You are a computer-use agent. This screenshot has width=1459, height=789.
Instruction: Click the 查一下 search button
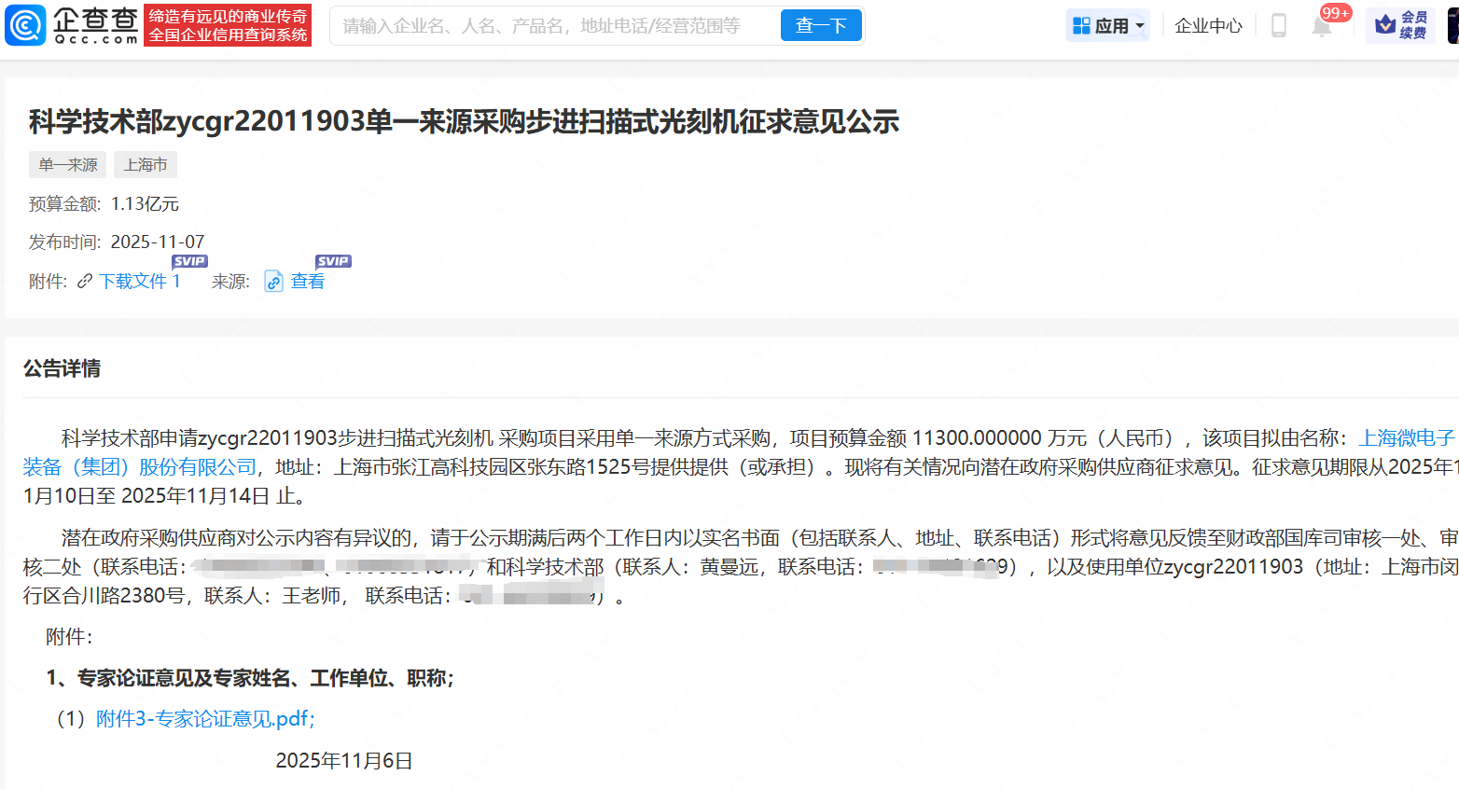pyautogui.click(x=820, y=25)
